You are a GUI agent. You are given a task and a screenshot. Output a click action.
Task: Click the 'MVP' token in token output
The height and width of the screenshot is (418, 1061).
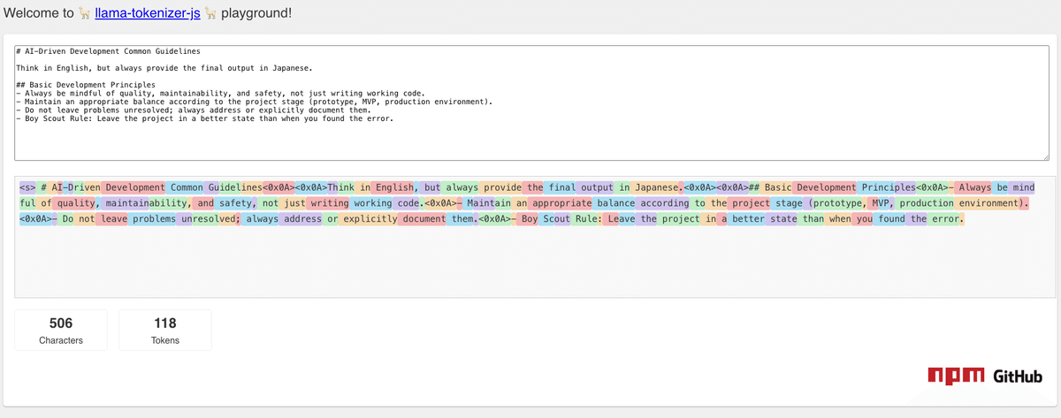point(880,203)
